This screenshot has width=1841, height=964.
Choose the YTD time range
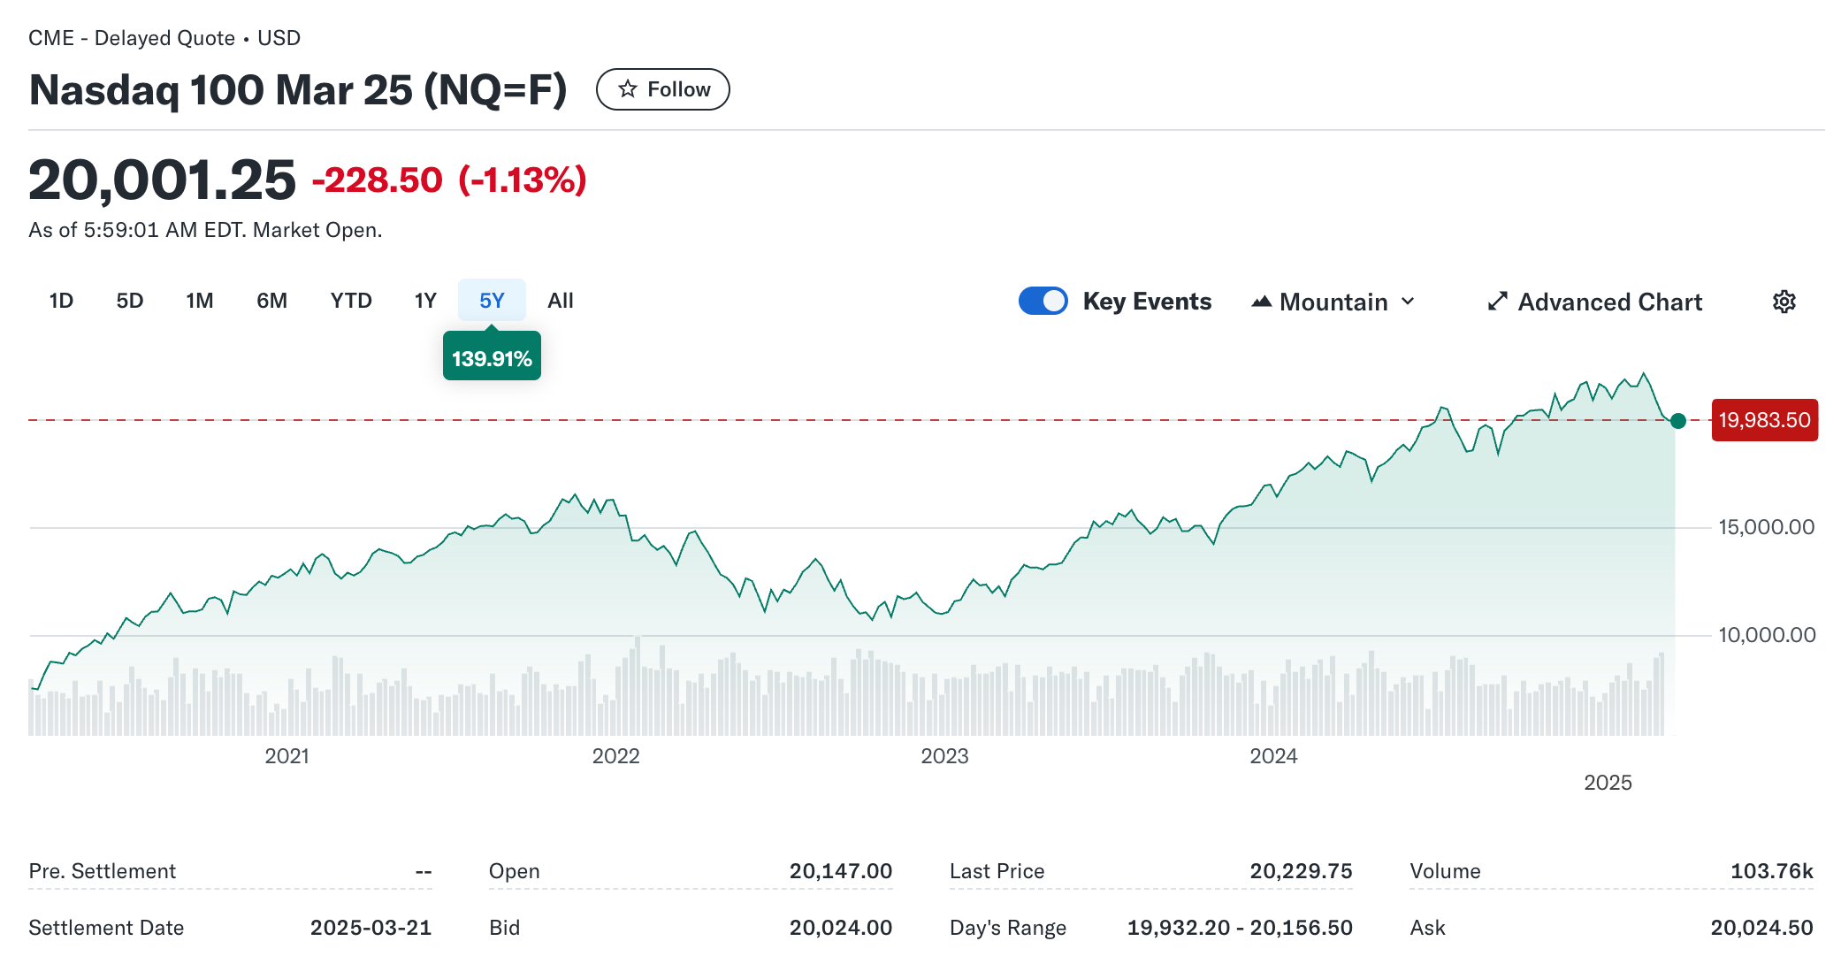(x=351, y=301)
